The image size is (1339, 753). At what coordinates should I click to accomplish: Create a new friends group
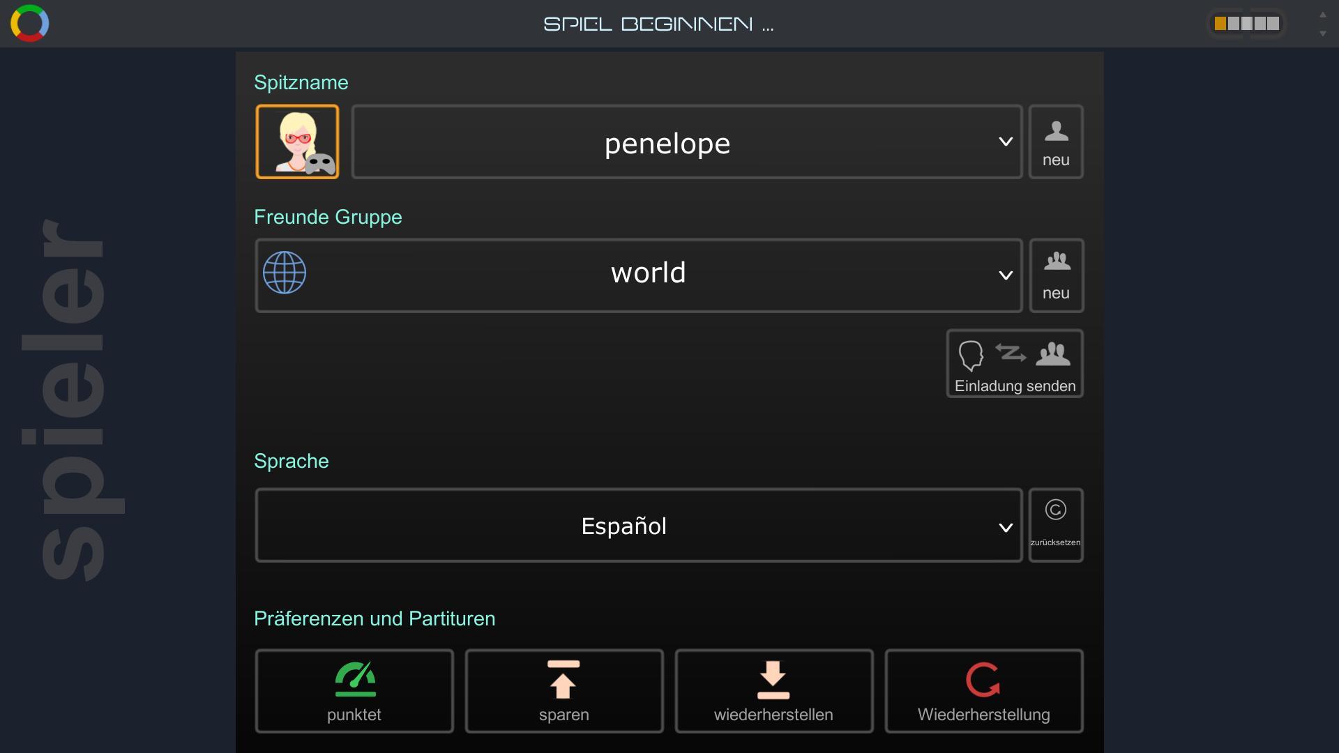click(1056, 275)
